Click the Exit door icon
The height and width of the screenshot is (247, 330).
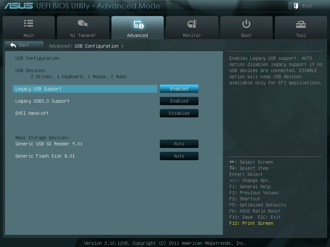[x=296, y=6]
